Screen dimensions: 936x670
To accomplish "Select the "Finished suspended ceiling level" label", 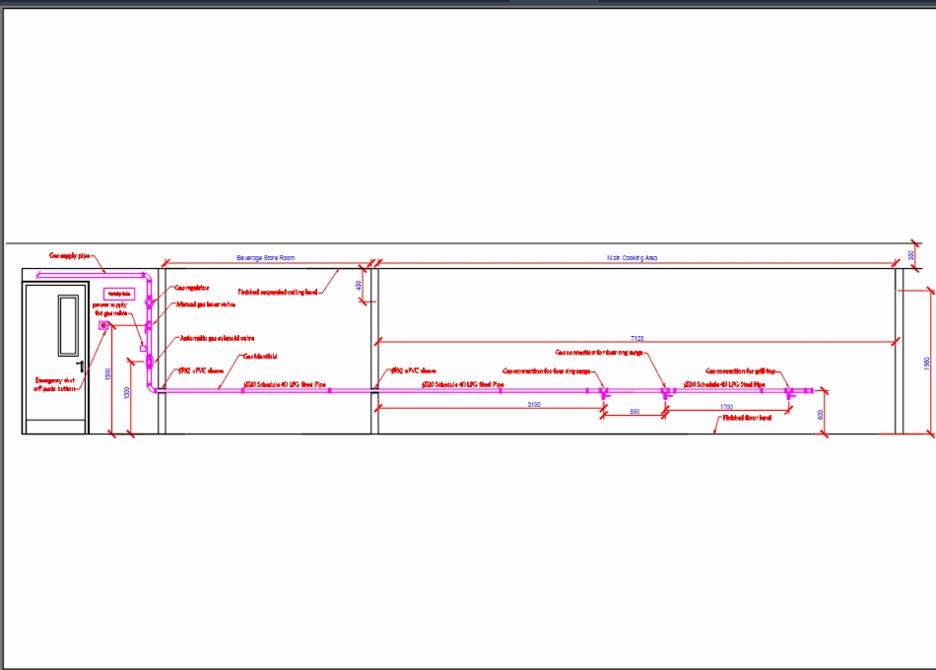I will pyautogui.click(x=278, y=292).
